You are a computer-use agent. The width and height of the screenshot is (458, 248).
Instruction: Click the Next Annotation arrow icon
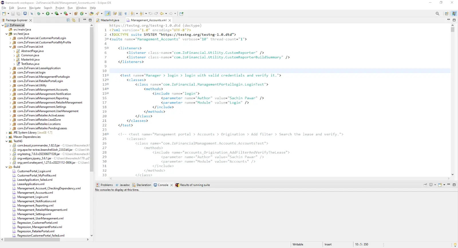coord(132,13)
